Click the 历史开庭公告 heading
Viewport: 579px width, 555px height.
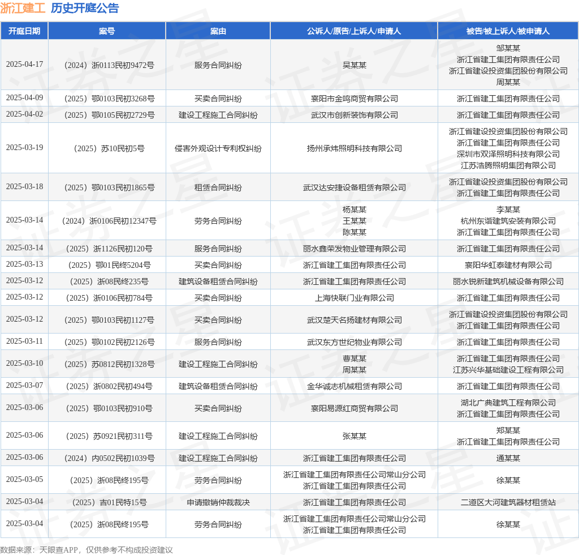click(85, 8)
